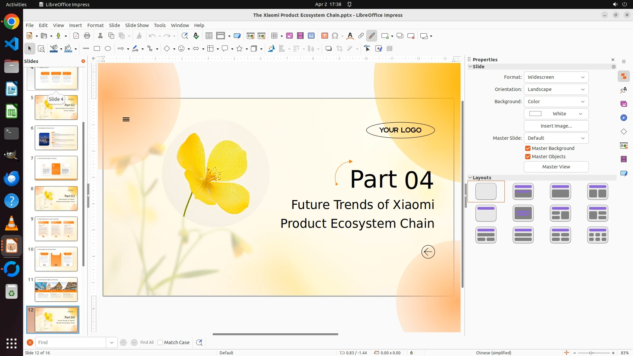Viewport: 633px width, 356px height.
Task: Open the Format Widescreen dropdown
Action: tap(556, 77)
